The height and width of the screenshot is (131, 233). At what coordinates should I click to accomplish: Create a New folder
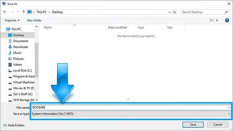coord(34,20)
